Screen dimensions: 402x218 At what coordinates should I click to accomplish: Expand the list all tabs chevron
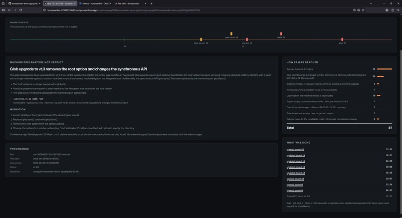[x=371, y=3]
